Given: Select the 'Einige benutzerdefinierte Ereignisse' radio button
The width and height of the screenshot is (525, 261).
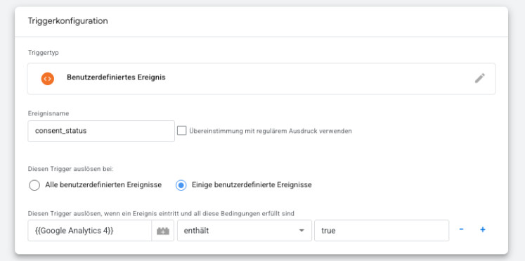Looking at the screenshot, I should point(181,185).
